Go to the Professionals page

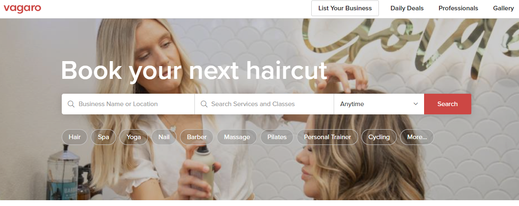point(458,8)
